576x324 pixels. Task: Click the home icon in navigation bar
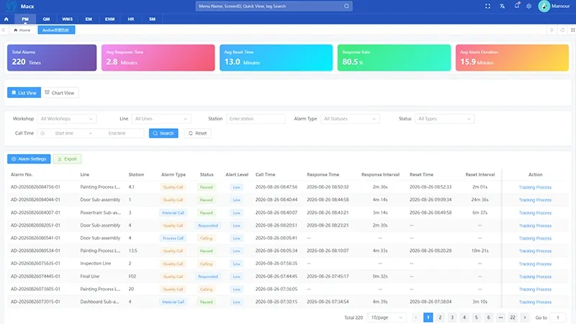click(6, 19)
